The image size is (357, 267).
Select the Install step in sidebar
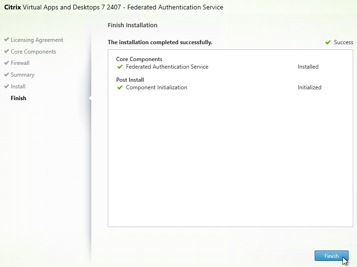tap(18, 86)
